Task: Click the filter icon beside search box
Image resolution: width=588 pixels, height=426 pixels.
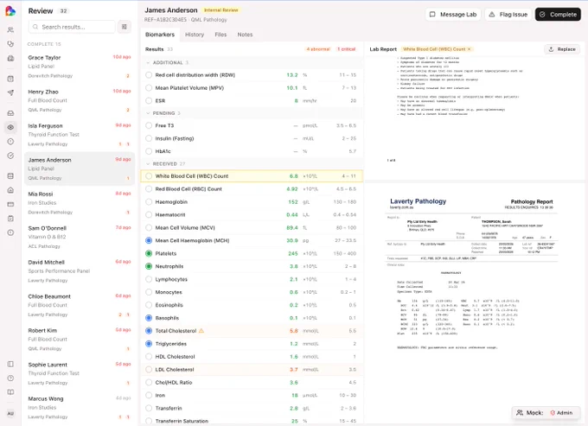Action: [x=125, y=27]
